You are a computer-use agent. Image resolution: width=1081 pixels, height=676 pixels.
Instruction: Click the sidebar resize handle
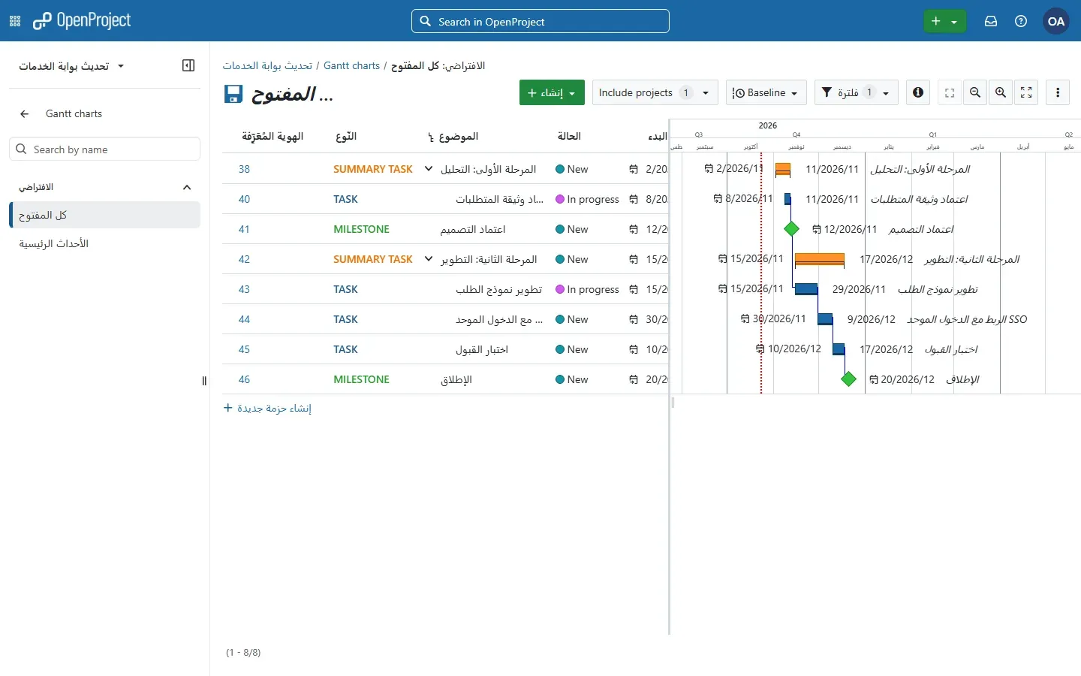pyautogui.click(x=204, y=381)
